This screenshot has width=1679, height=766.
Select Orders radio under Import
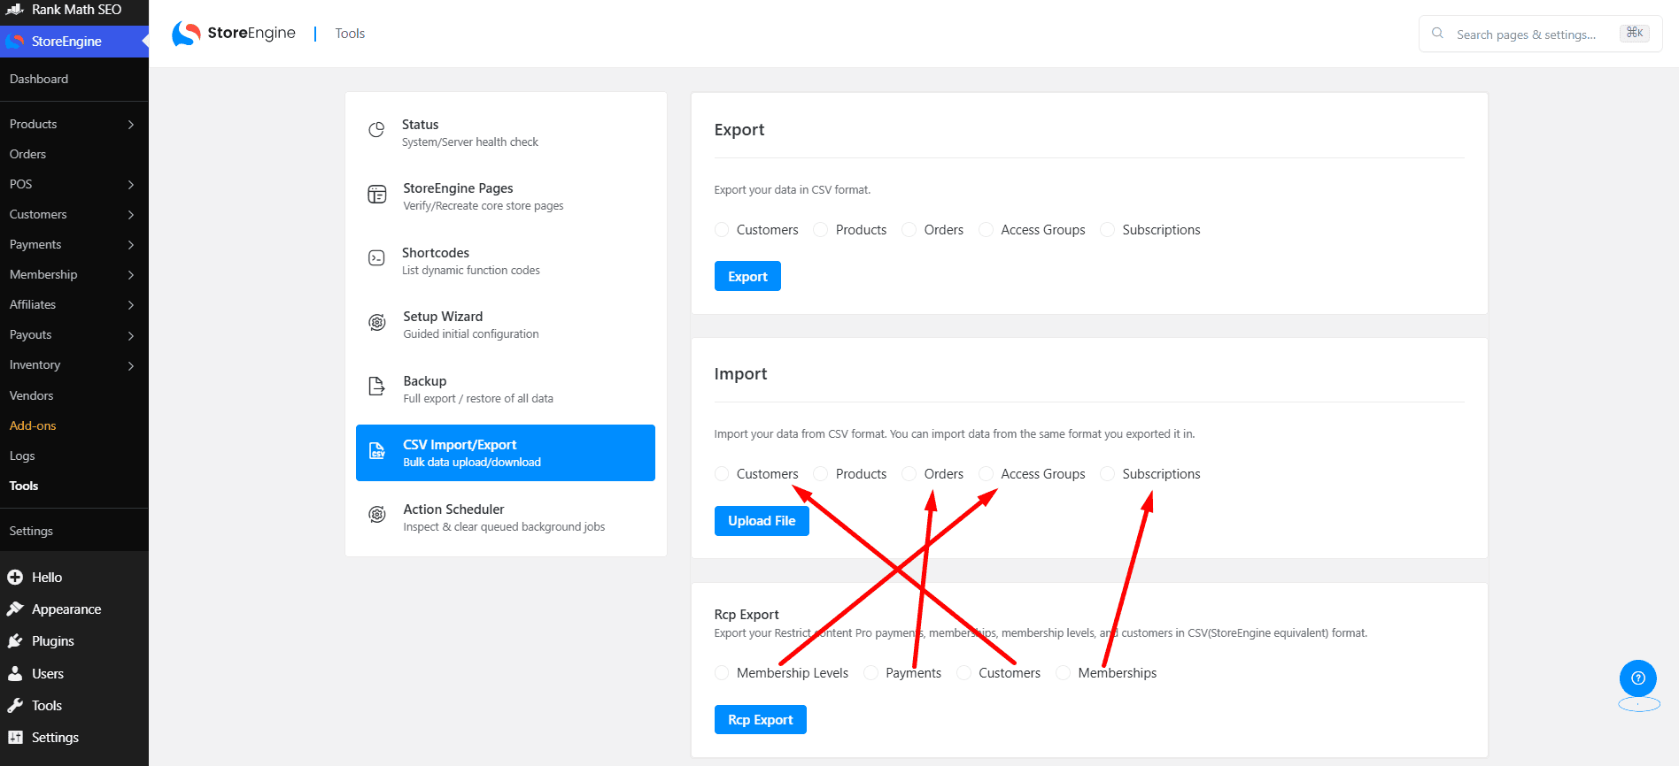(909, 474)
